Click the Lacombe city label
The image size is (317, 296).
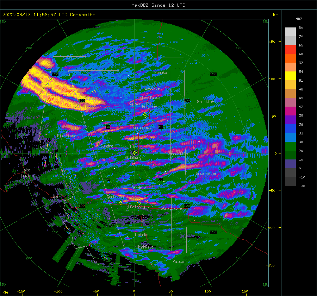click(152, 88)
